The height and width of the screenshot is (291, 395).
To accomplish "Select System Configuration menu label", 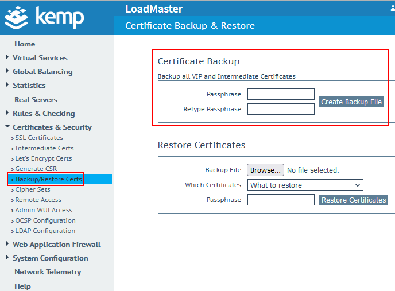I will pos(51,258).
